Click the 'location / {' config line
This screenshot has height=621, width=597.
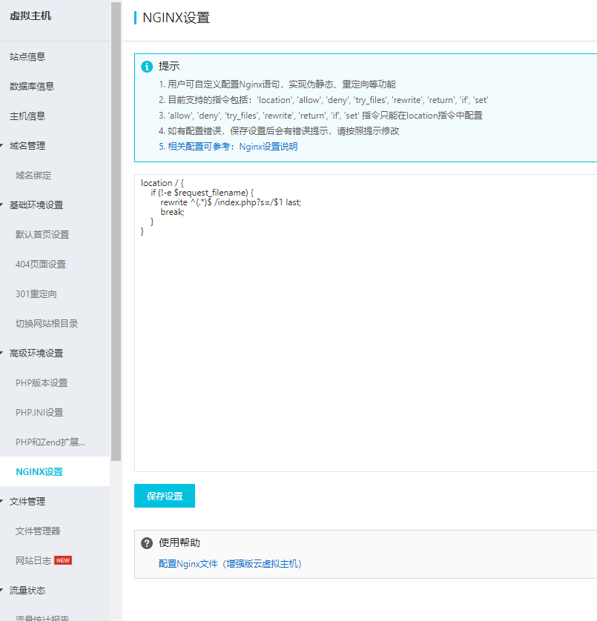click(x=162, y=183)
